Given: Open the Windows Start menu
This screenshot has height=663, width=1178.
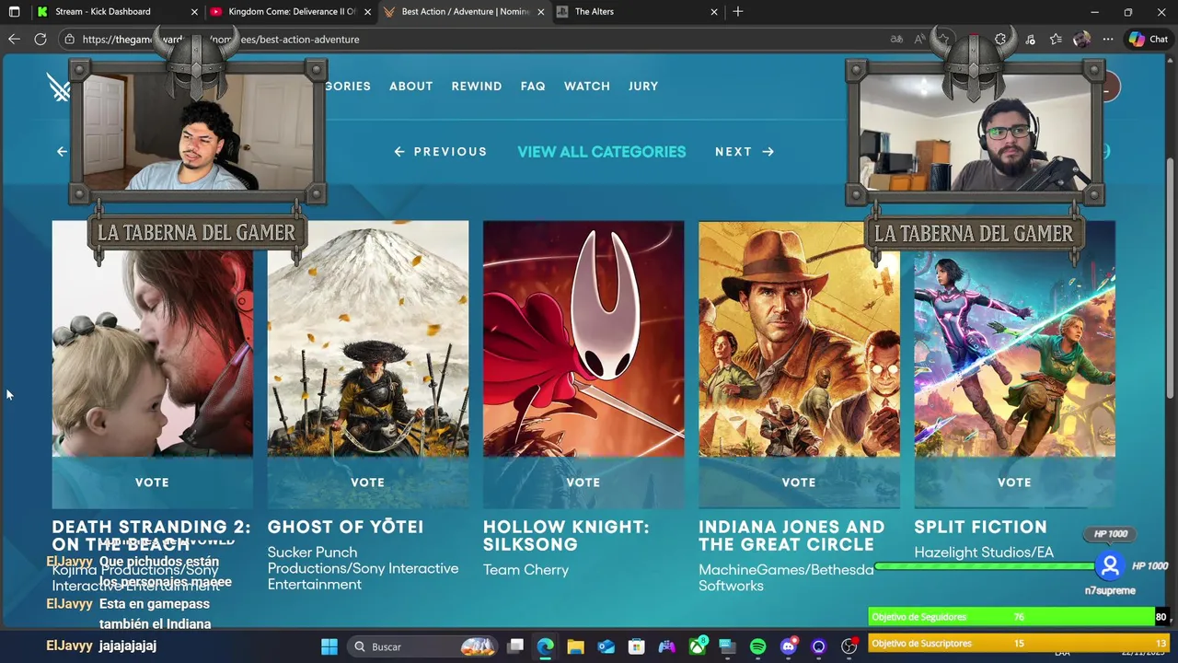Looking at the screenshot, I should point(329,646).
